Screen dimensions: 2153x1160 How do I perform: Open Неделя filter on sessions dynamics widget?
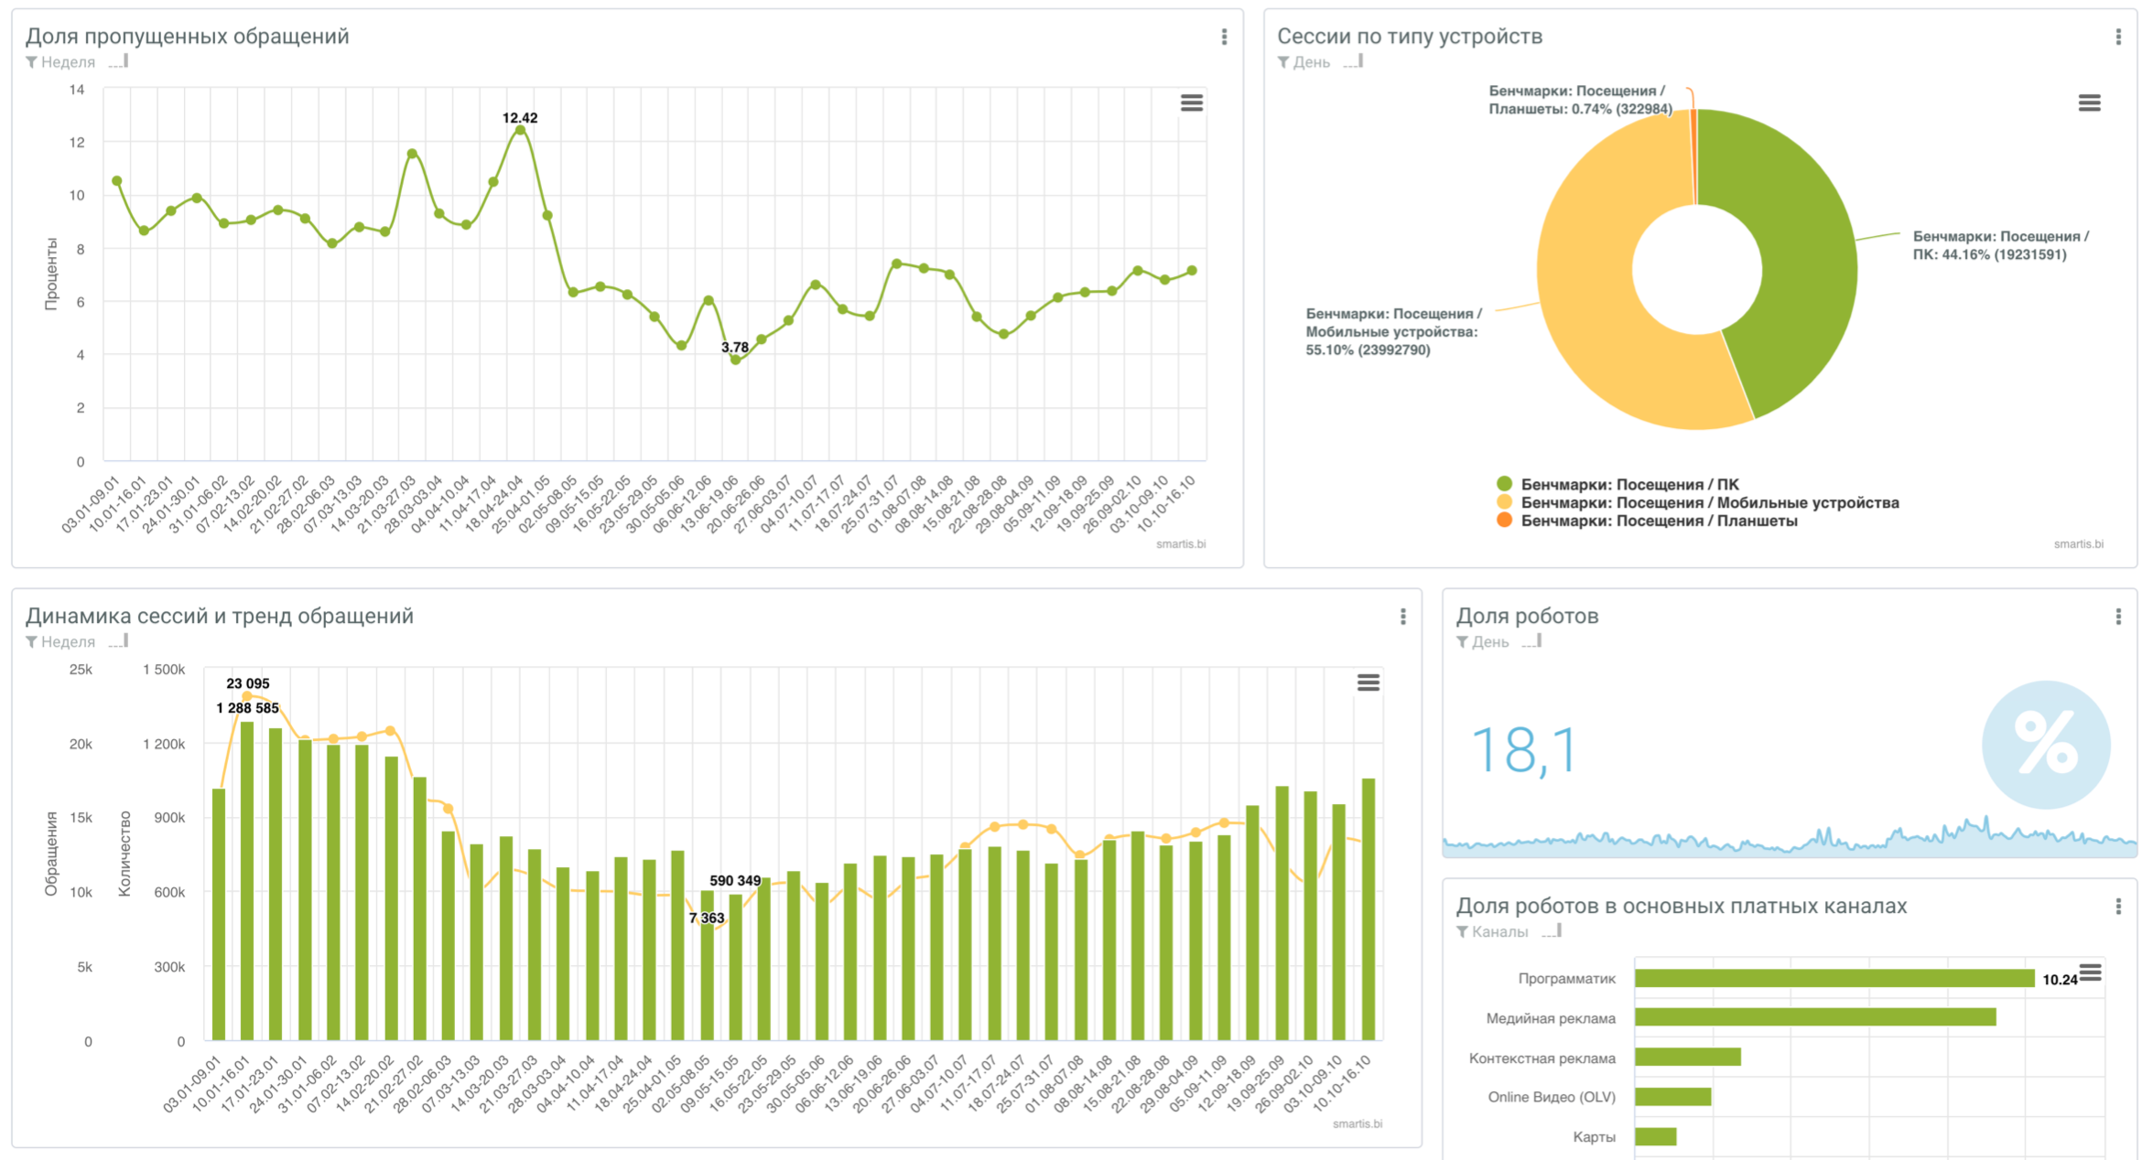coord(67,642)
